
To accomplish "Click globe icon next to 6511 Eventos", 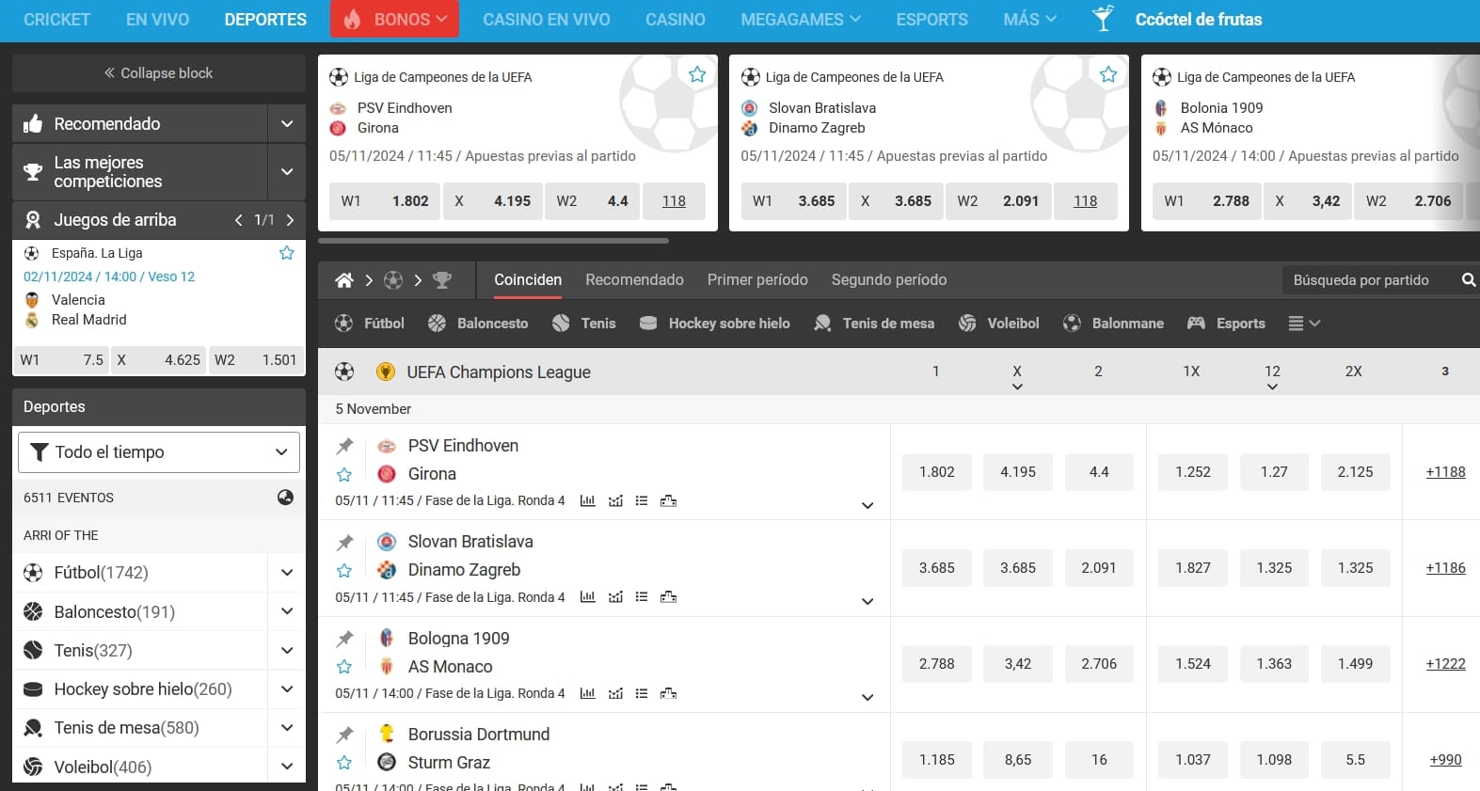I will pos(285,498).
